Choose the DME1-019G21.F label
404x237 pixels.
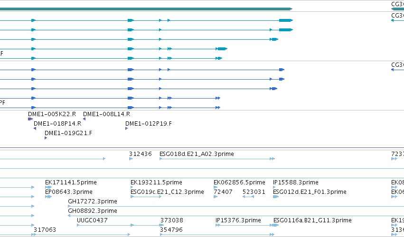coord(68,133)
